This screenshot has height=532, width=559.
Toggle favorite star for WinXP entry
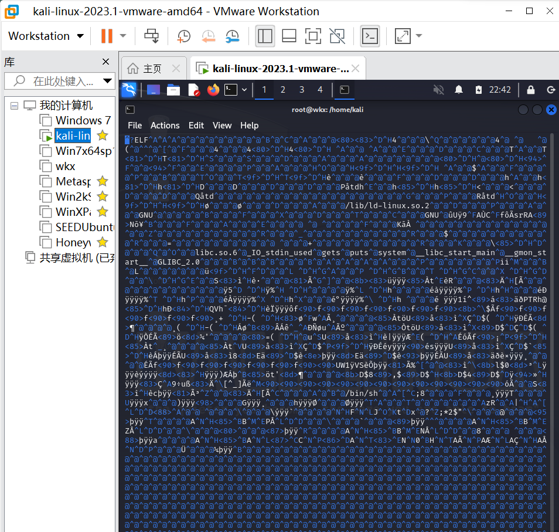click(103, 212)
